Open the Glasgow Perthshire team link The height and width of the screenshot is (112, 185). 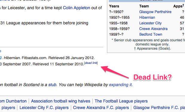(x=155, y=12)
